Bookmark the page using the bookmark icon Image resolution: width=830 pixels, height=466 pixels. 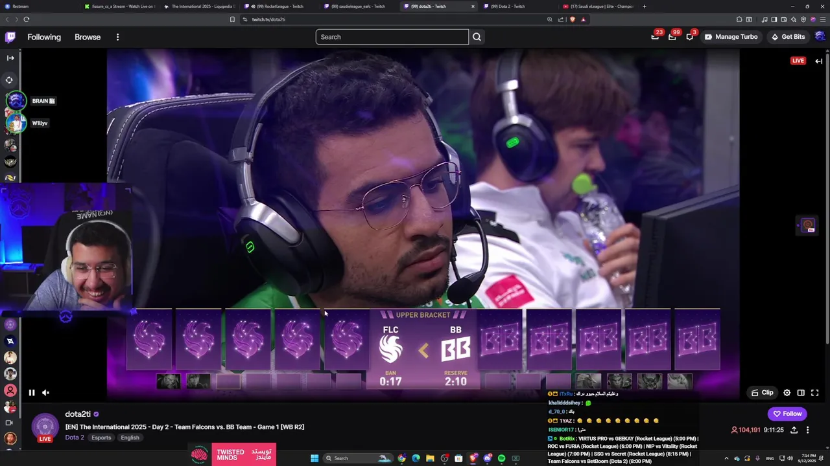[232, 19]
